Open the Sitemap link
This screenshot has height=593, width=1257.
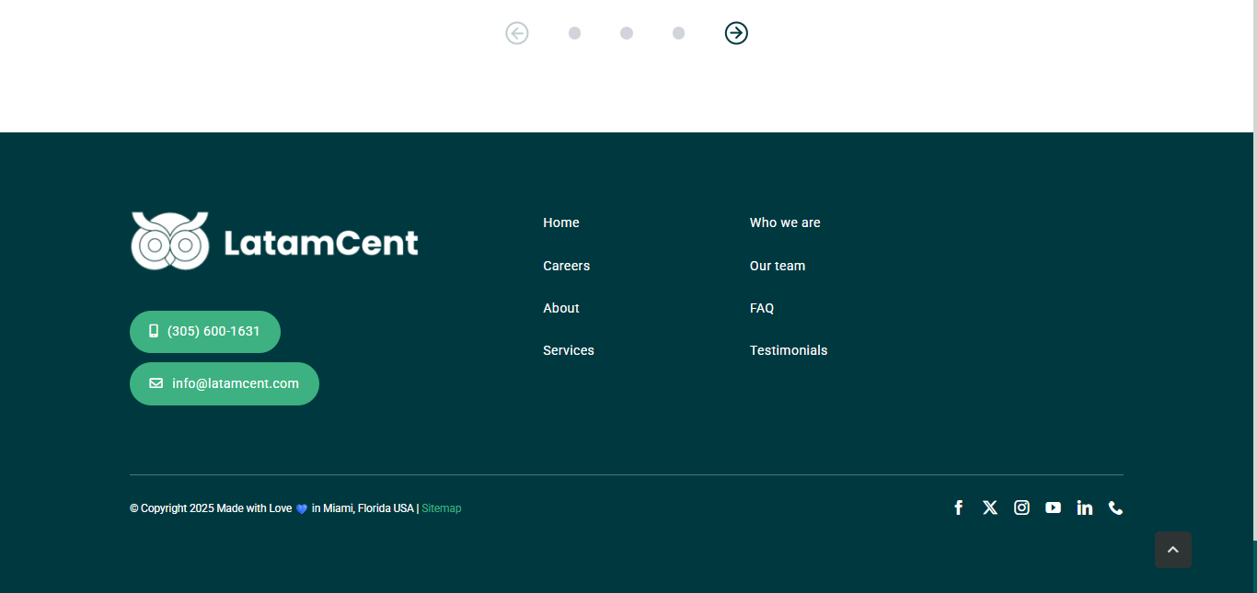click(x=442, y=508)
